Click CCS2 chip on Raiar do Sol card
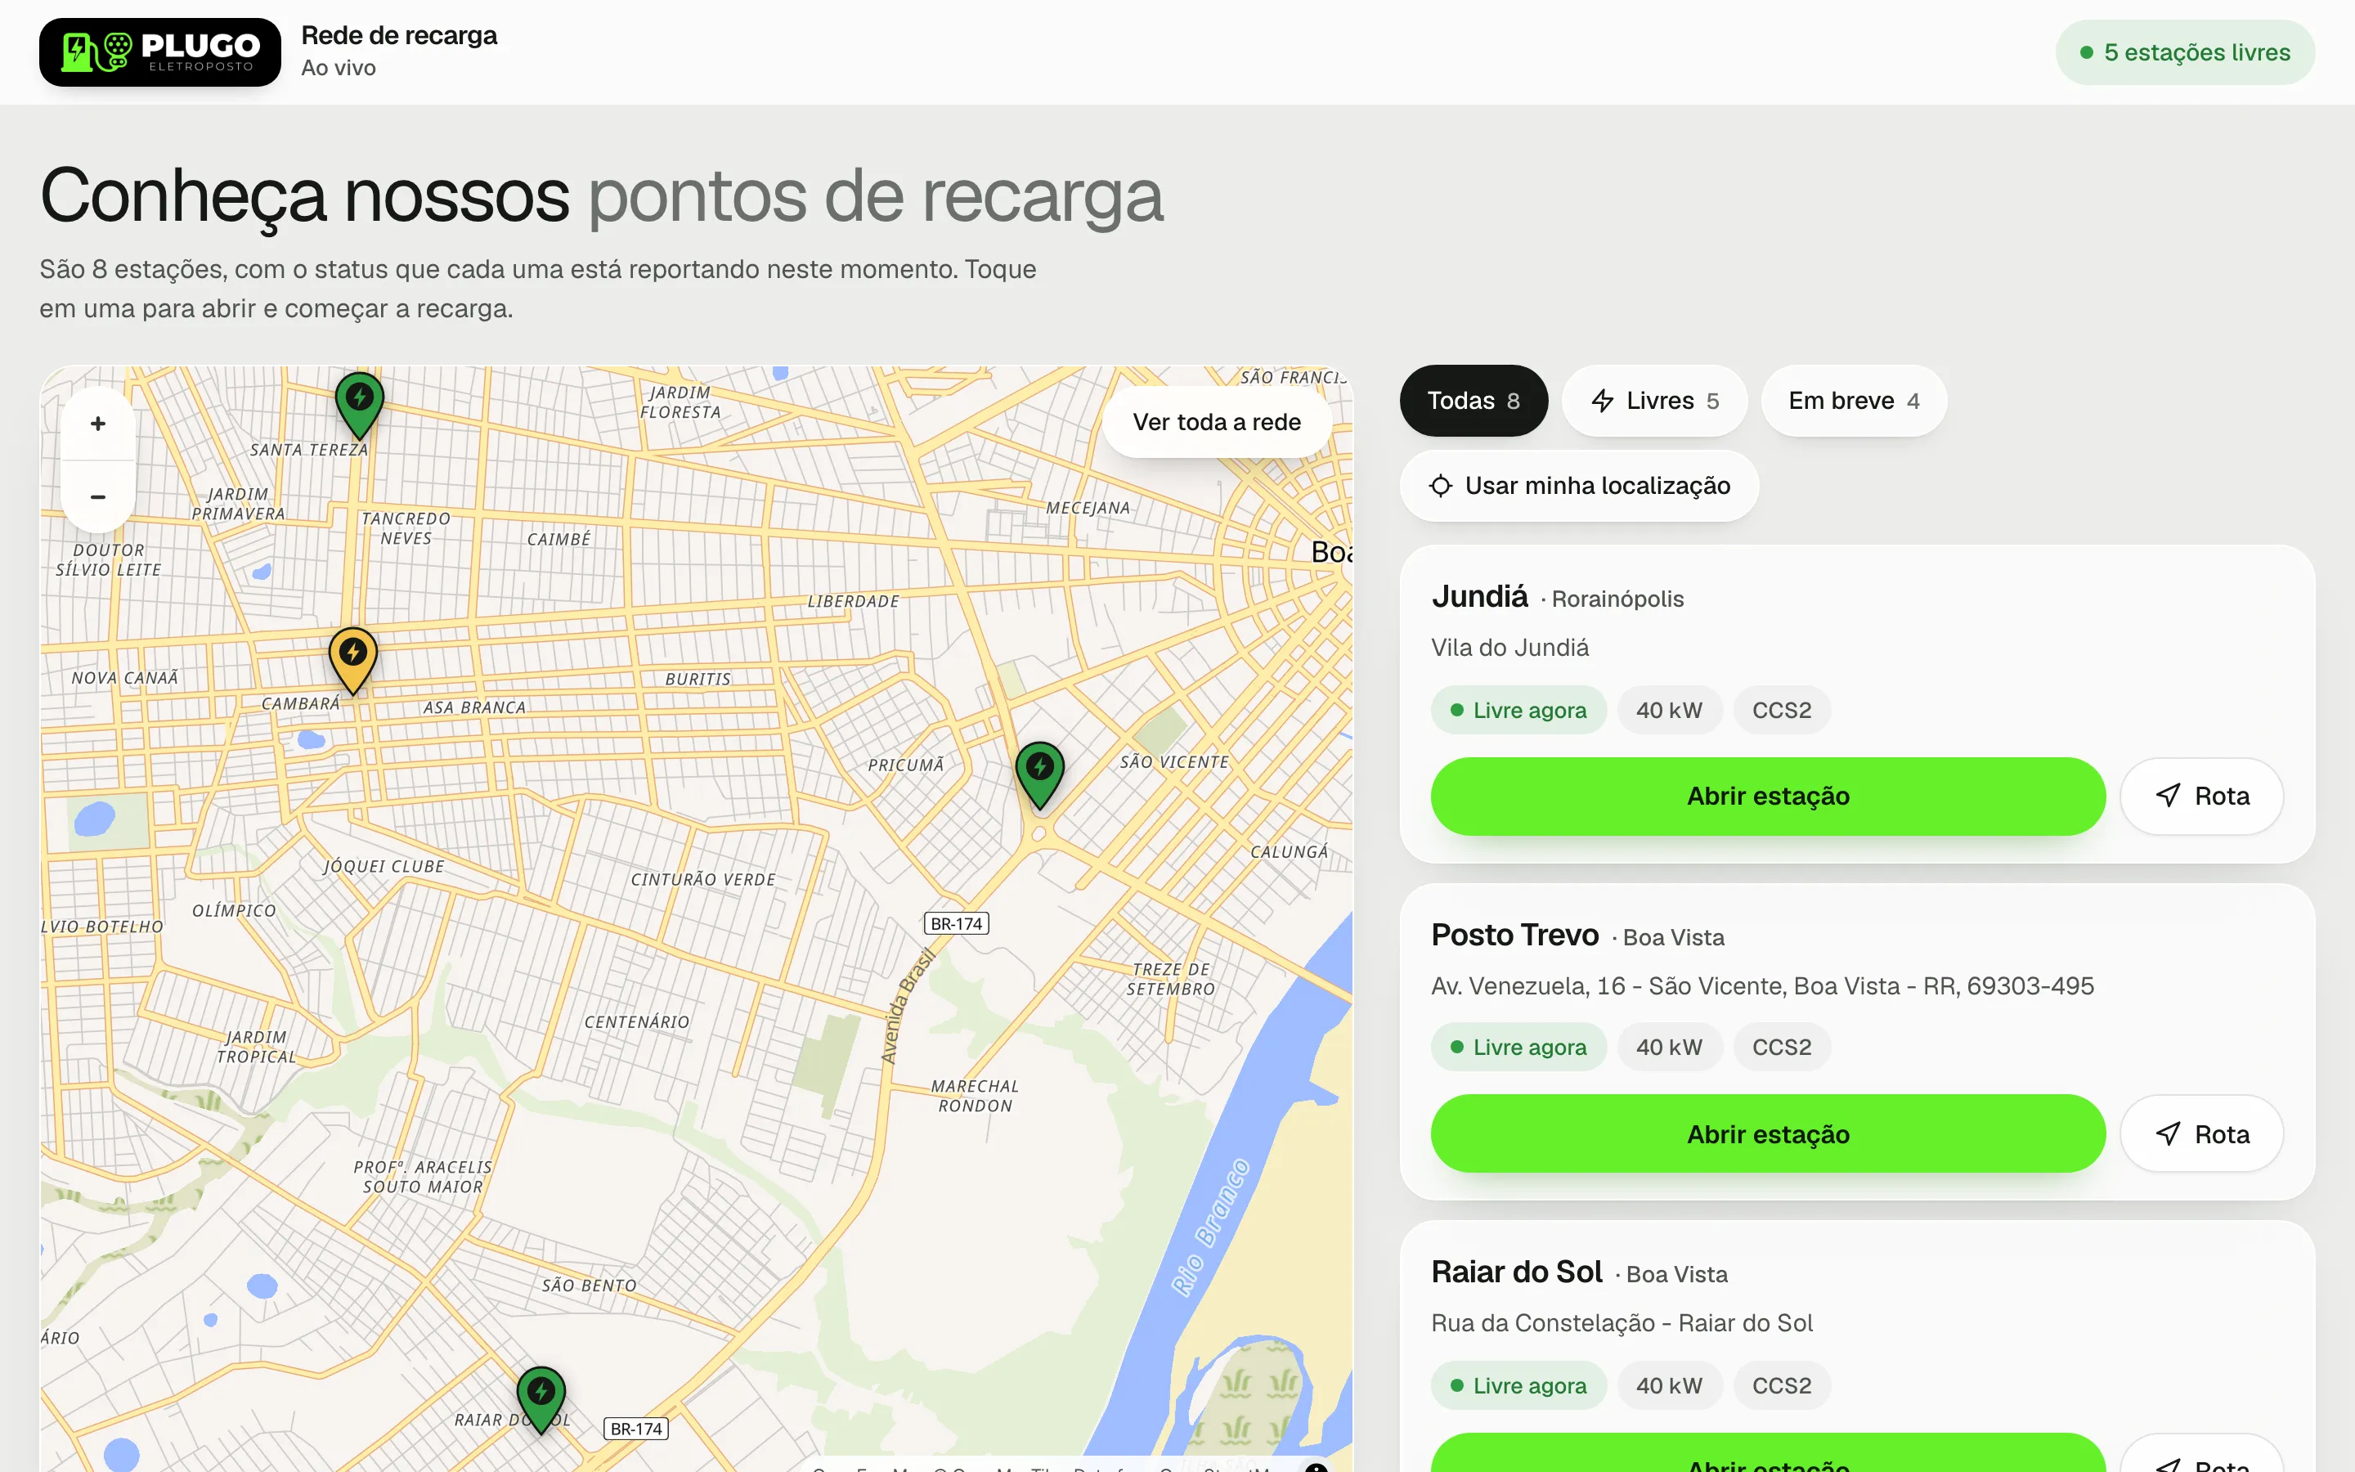The width and height of the screenshot is (2355, 1472). pyautogui.click(x=1782, y=1384)
